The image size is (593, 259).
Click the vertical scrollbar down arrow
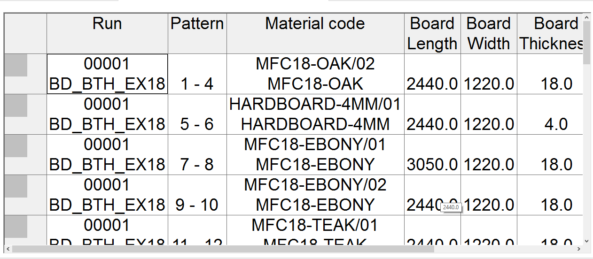click(x=586, y=241)
